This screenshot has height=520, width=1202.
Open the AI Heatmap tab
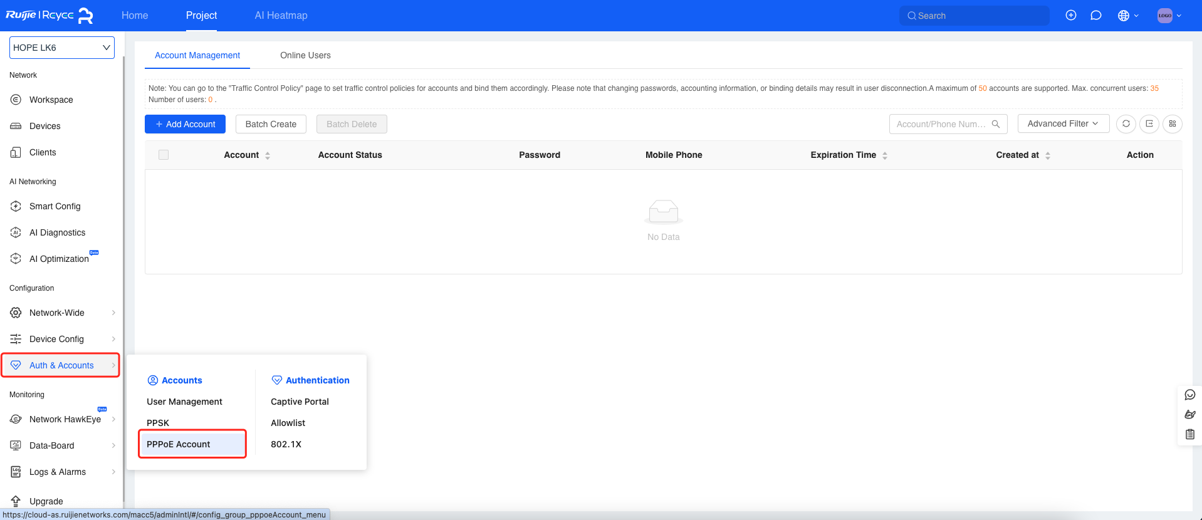click(x=281, y=15)
